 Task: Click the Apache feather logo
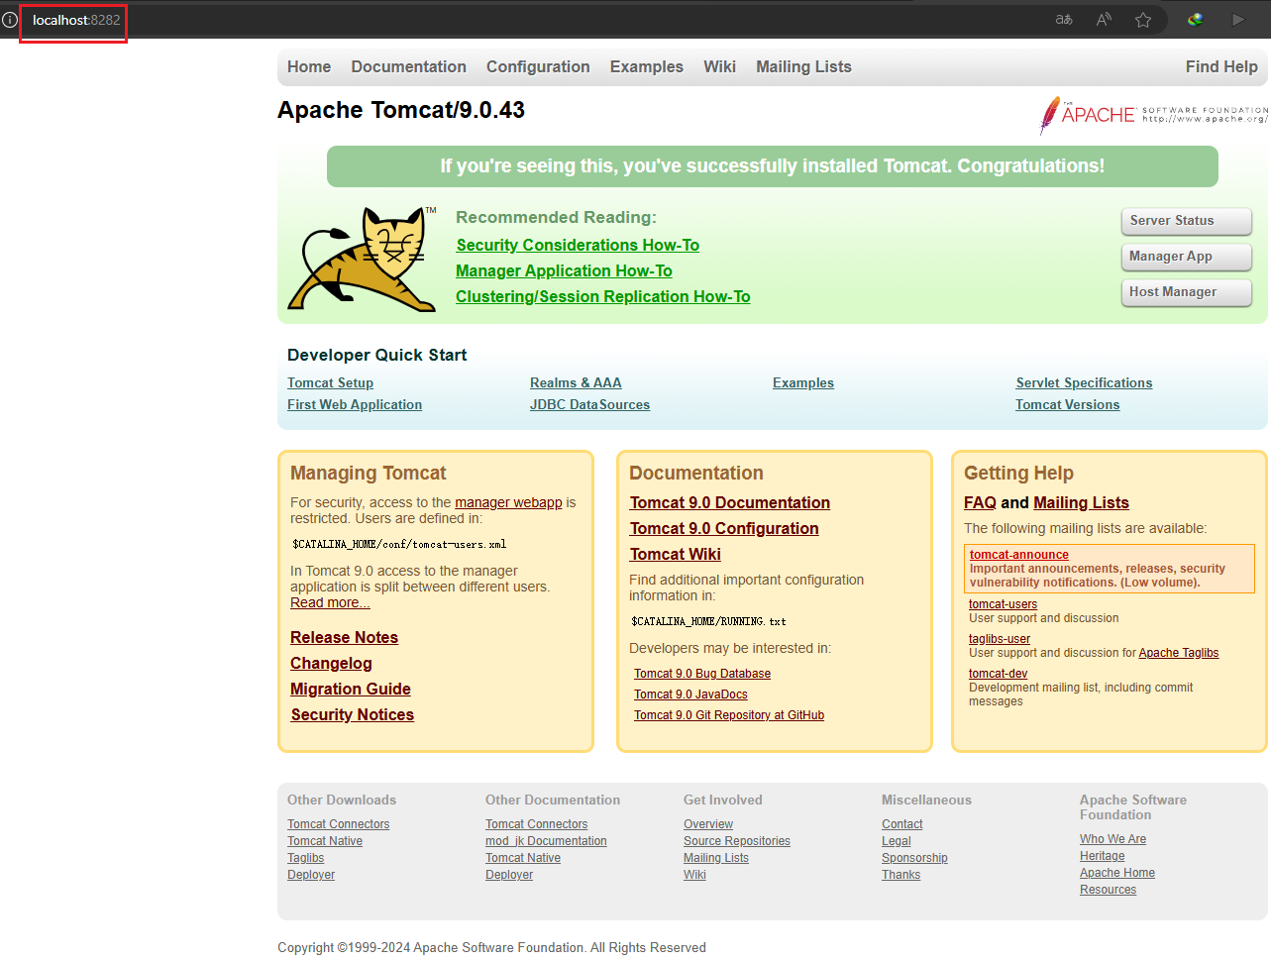click(x=1050, y=115)
